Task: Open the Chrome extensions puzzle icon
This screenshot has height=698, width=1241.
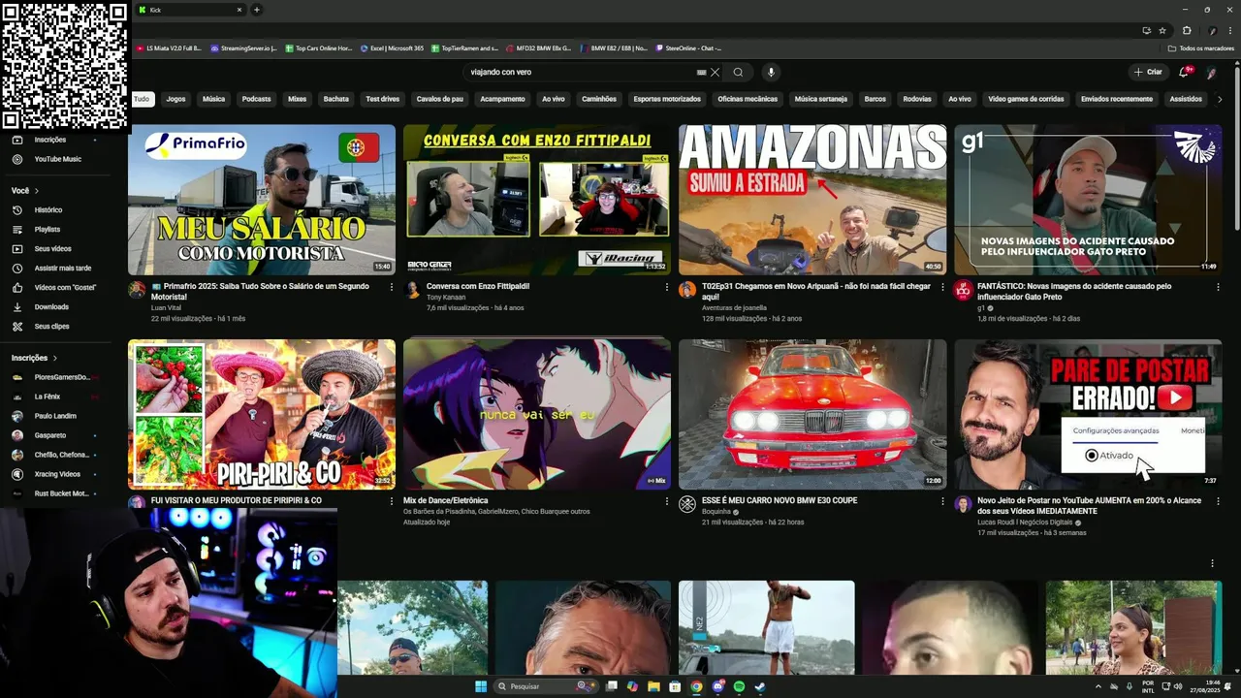Action: pos(1187,31)
